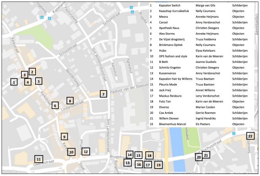This screenshot has height=176, width=260.
Task: Click marker 22 at the right edge
Action: click(250, 136)
